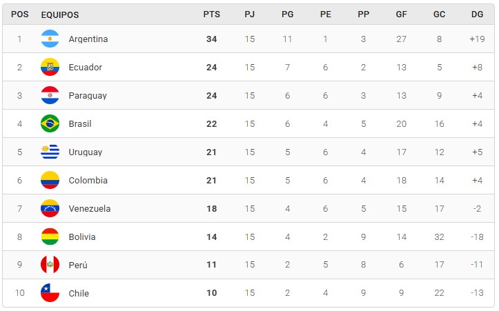
Task: Click the Ecuador flag icon
Action: pyautogui.click(x=50, y=67)
